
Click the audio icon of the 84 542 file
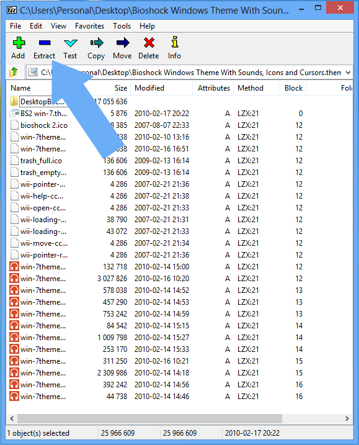click(x=14, y=325)
